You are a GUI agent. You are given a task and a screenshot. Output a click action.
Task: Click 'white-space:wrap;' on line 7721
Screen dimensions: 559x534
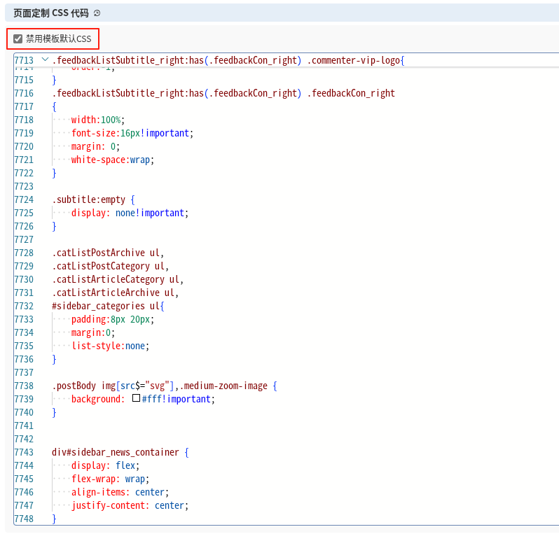(112, 160)
